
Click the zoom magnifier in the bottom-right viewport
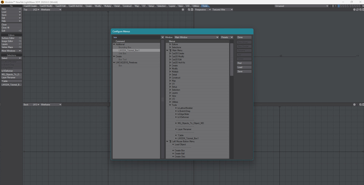pos(360,105)
